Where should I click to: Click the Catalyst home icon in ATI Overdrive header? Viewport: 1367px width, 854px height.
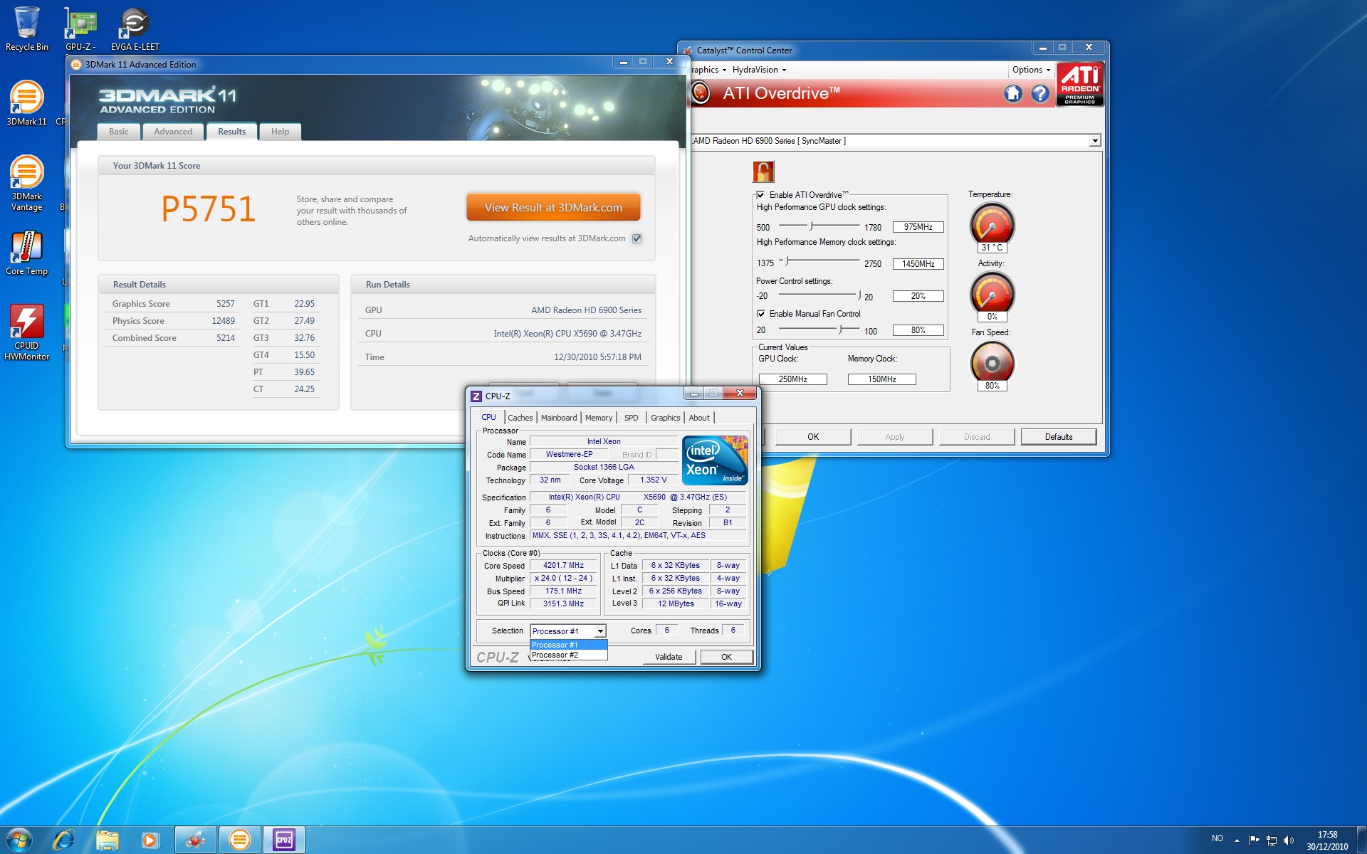[1012, 93]
